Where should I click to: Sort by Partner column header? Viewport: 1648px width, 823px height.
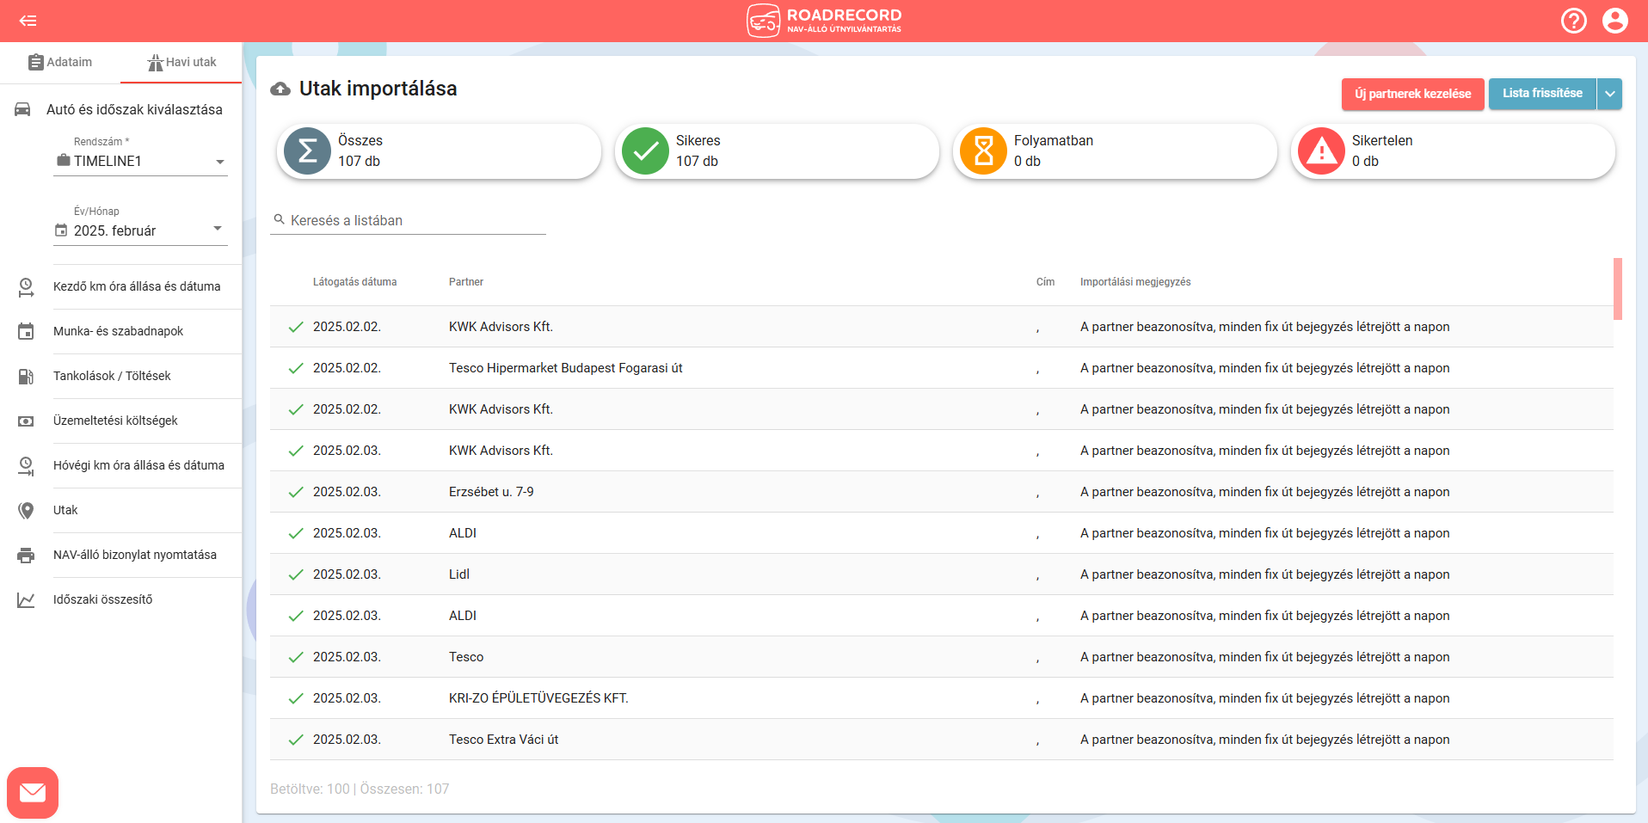pyautogui.click(x=466, y=282)
